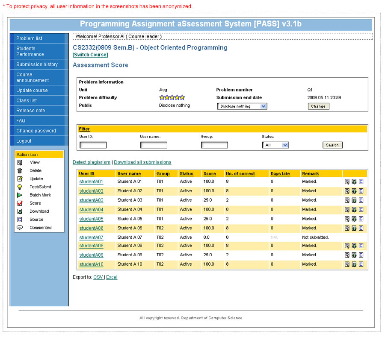Download studentA08's submission via row icon
The width and height of the screenshot is (385, 337).
[x=354, y=246]
